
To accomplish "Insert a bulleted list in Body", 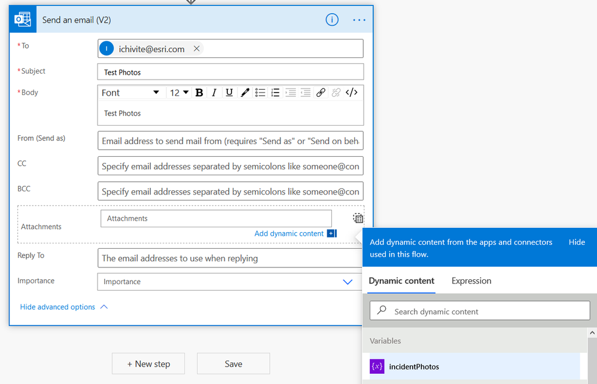I will (260, 93).
